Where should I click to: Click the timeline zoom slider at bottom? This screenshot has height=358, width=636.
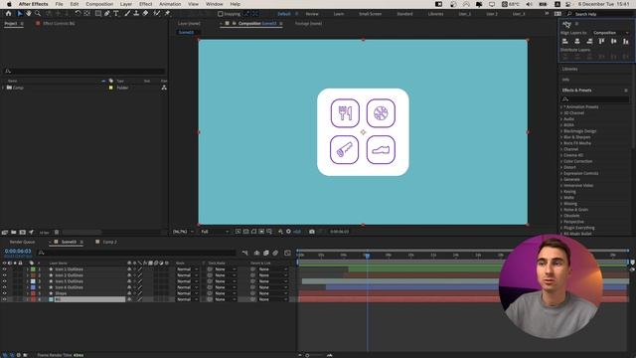click(x=307, y=355)
